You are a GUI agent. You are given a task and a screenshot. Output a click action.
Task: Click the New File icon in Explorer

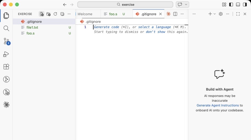[x=42, y=14]
